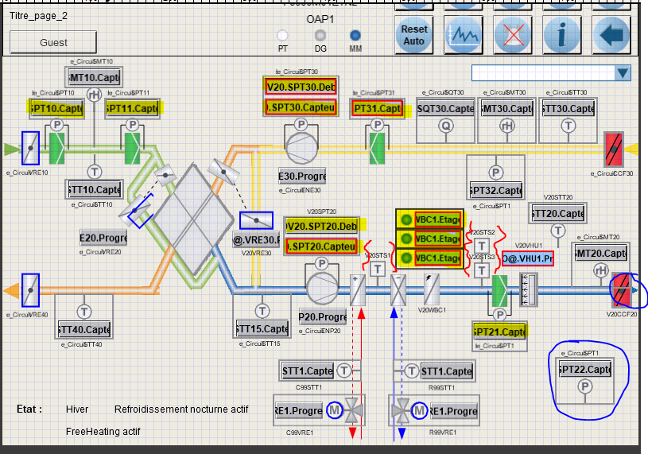This screenshot has width=648, height=454.
Task: Click the crossed-out chart icon
Action: 513,34
